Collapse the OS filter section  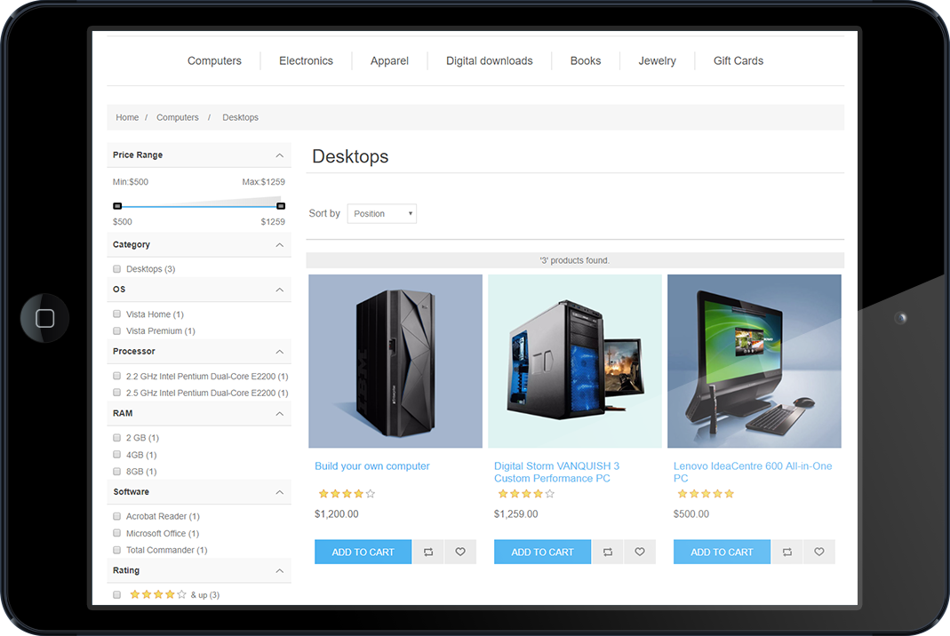point(279,290)
